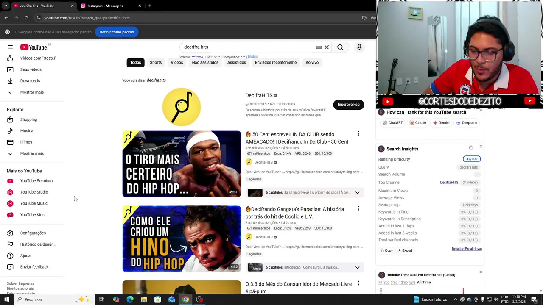Open options menu for Gangsta's Paradise video
The width and height of the screenshot is (543, 305).
[358, 208]
